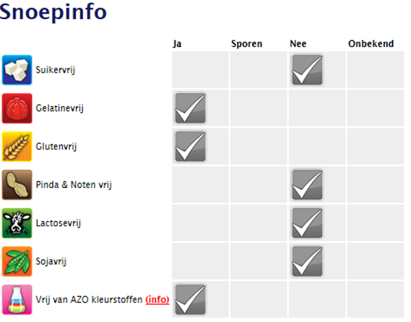The image size is (411, 322).
Task: Click the red jelly Gelatinevrij icon
Action: click(x=17, y=108)
